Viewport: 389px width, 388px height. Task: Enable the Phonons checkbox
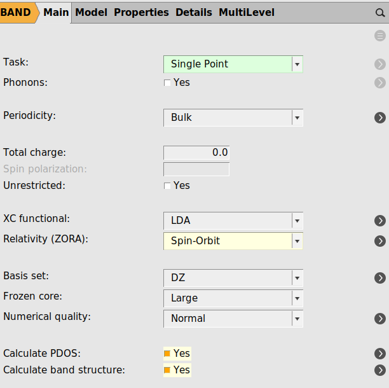click(x=167, y=83)
